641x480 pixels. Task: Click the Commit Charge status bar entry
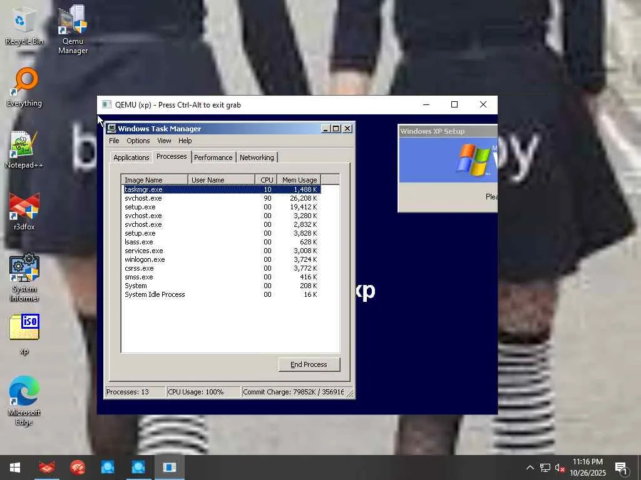(294, 392)
